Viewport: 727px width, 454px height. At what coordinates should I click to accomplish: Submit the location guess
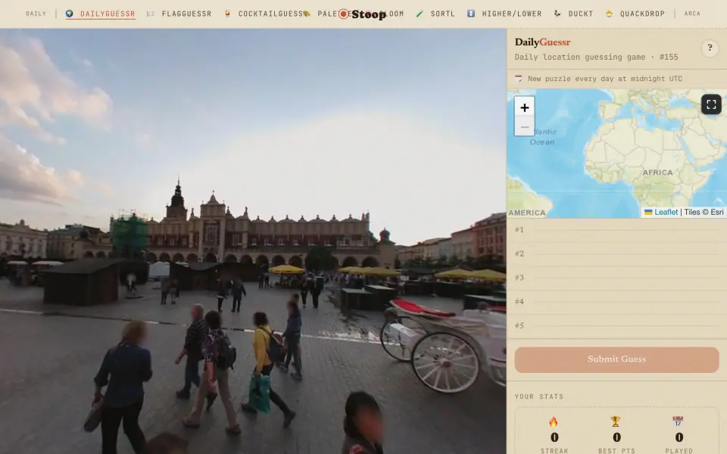tap(616, 359)
